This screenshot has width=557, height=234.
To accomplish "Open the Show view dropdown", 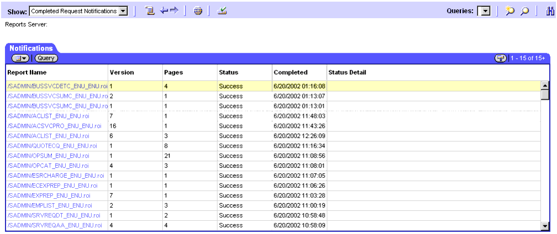I will coord(123,12).
